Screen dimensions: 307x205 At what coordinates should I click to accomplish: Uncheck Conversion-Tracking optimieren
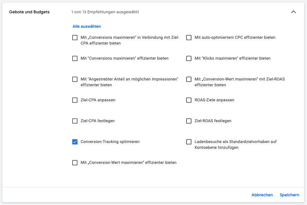click(x=75, y=142)
